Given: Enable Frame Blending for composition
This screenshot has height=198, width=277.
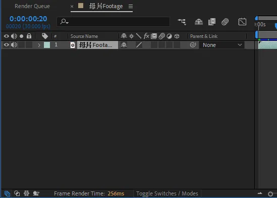Looking at the screenshot, I should tap(212, 22).
